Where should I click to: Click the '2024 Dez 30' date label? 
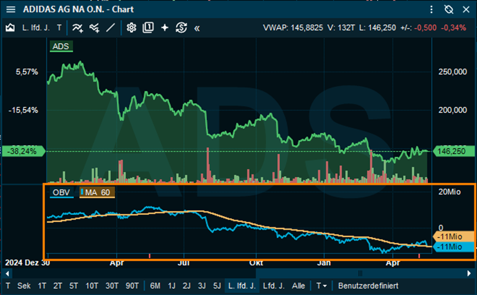(x=27, y=263)
